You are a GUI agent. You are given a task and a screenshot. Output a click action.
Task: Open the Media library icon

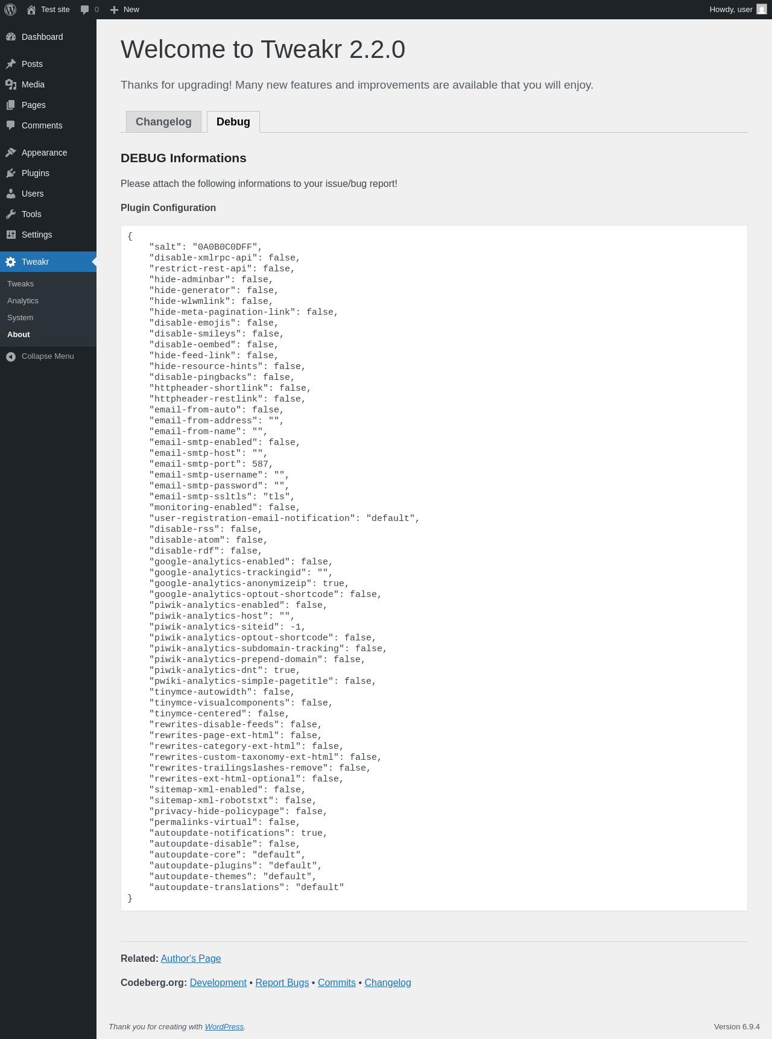point(11,84)
